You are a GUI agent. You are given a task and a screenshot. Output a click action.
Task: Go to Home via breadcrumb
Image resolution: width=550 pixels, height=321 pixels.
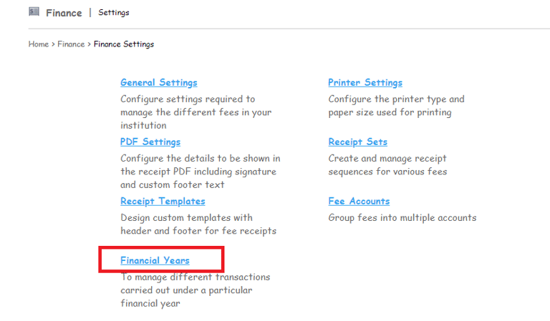pos(38,44)
